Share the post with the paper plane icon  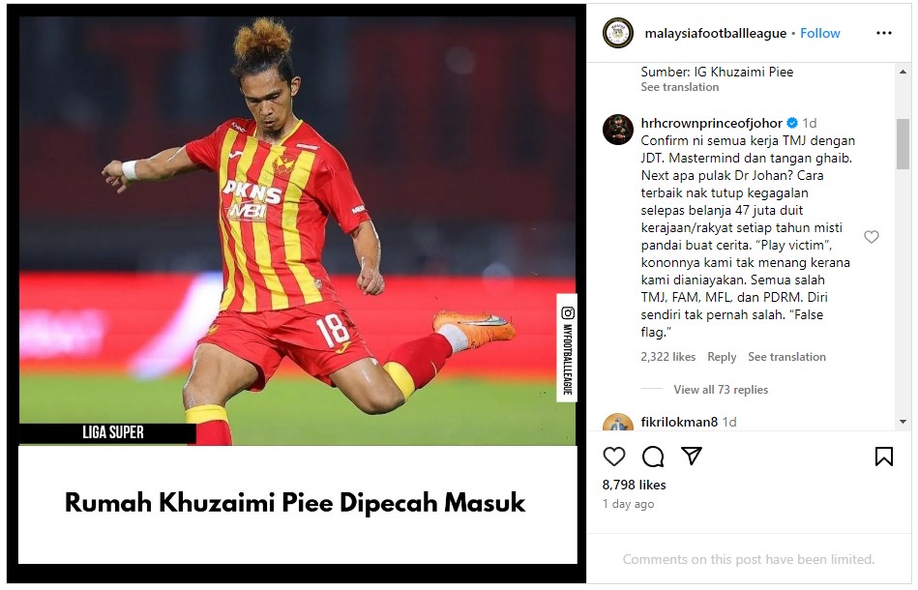coord(692,456)
